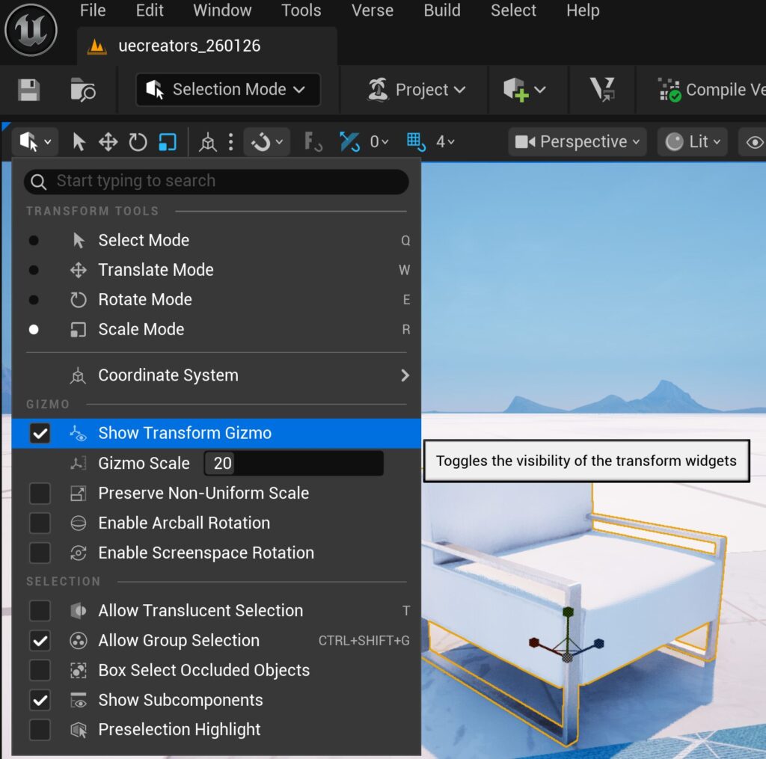Click the Gizmo Scale value slider

pos(293,464)
